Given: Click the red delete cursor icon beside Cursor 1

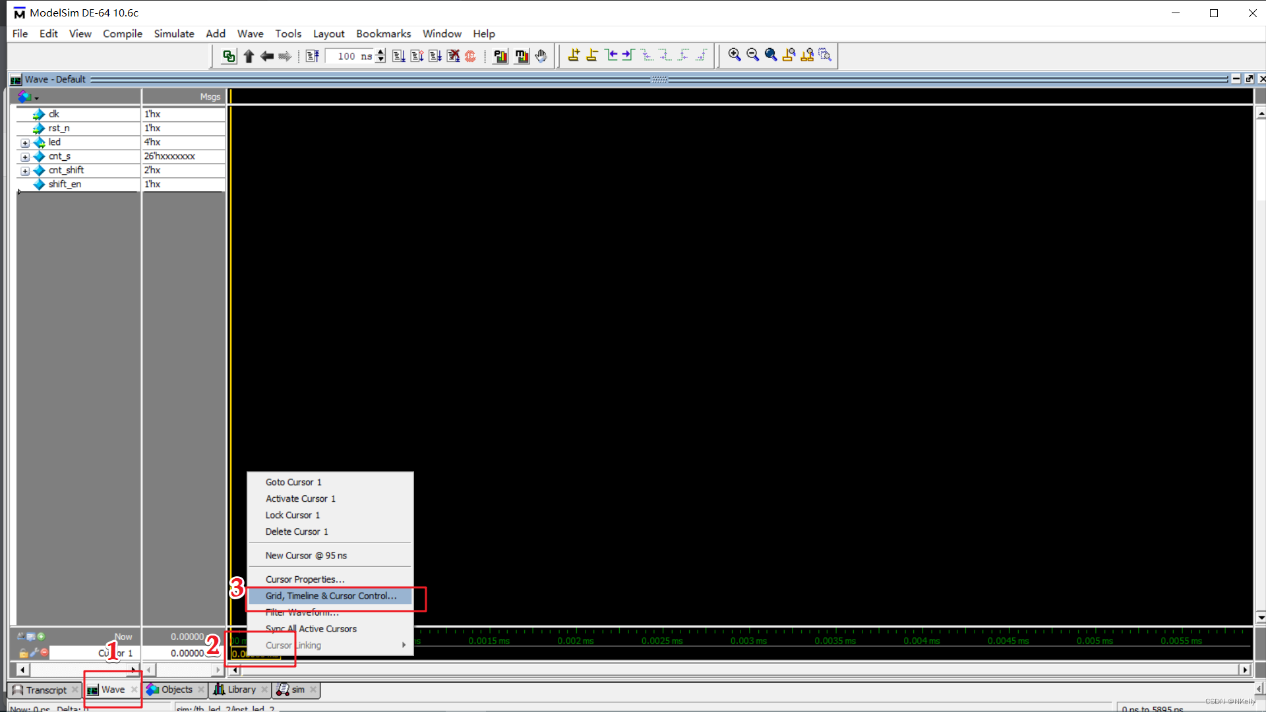Looking at the screenshot, I should (x=44, y=653).
